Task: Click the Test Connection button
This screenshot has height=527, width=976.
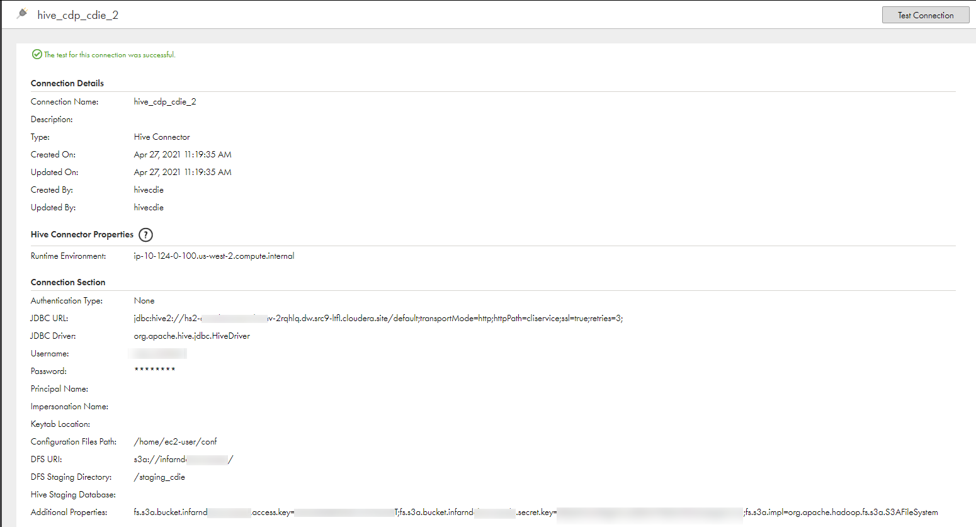Action: tap(926, 15)
